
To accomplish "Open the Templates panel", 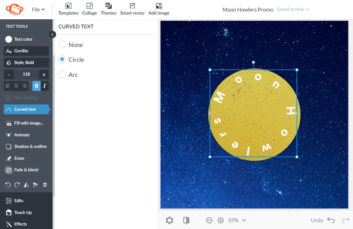I will pyautogui.click(x=68, y=9).
